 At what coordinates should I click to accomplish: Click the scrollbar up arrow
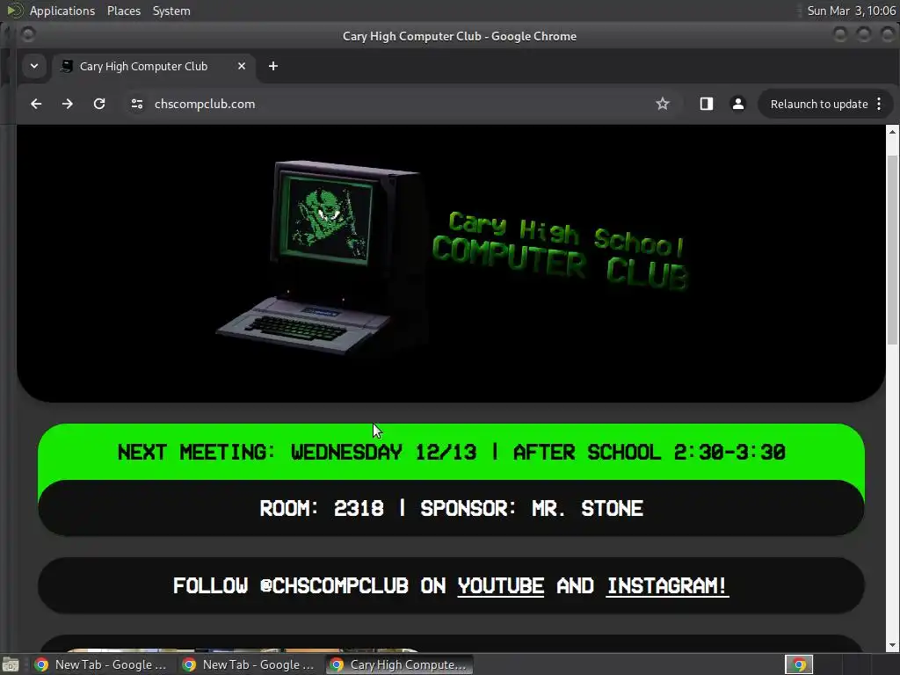coord(892,132)
